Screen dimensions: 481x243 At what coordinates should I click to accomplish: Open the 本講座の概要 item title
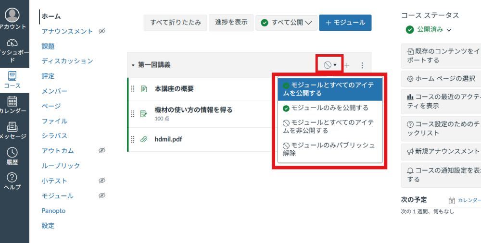point(174,89)
